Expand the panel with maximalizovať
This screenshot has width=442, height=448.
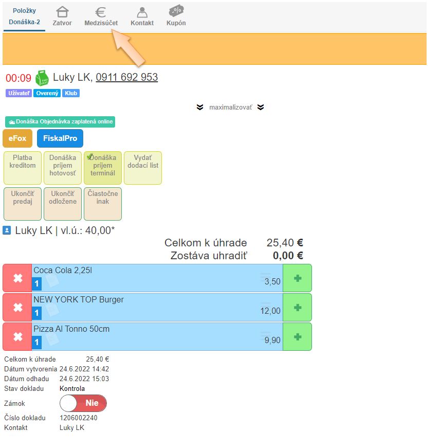tap(230, 107)
